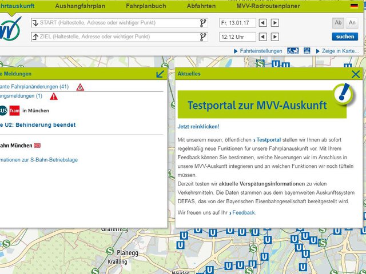Viewport: 366px width, 274px height.
Task: Open the Fahrplanbuch tab
Action: 146,6
